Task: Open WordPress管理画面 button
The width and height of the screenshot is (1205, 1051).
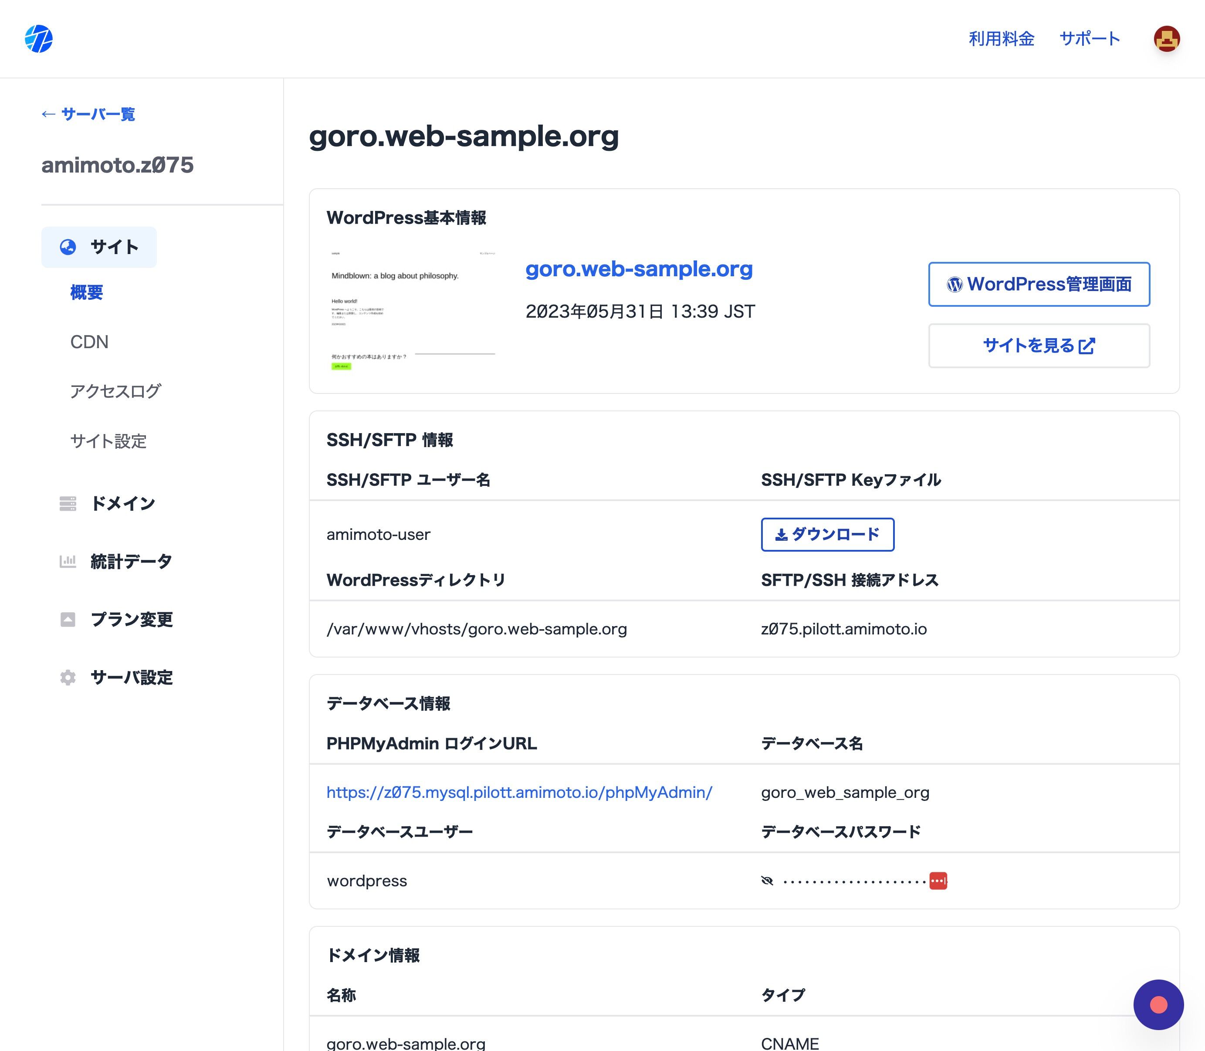Action: [x=1039, y=285]
